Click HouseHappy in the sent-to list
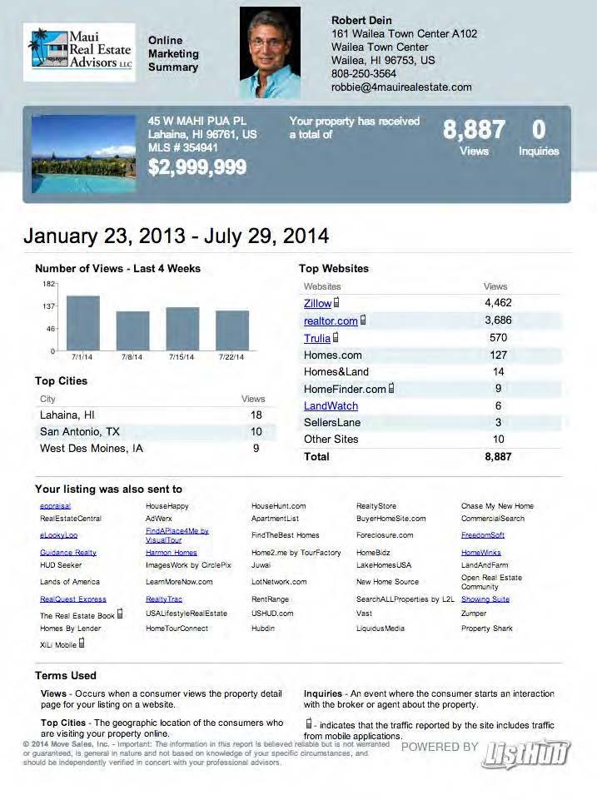The height and width of the screenshot is (800, 597). tap(167, 506)
